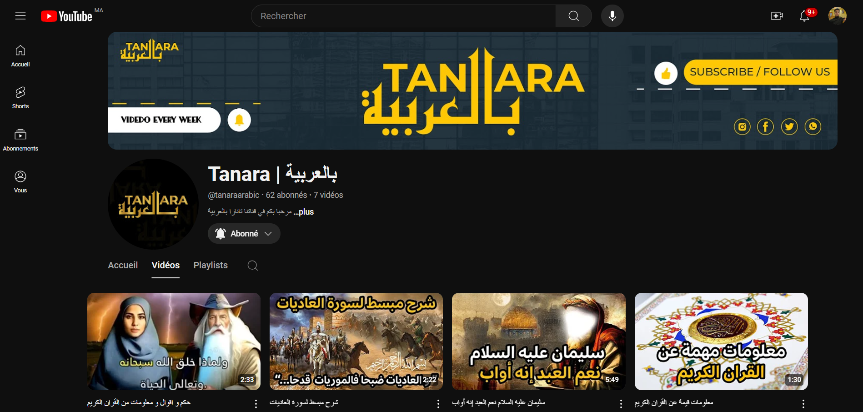
Task: Open the hamburger guide menu
Action: pos(20,16)
